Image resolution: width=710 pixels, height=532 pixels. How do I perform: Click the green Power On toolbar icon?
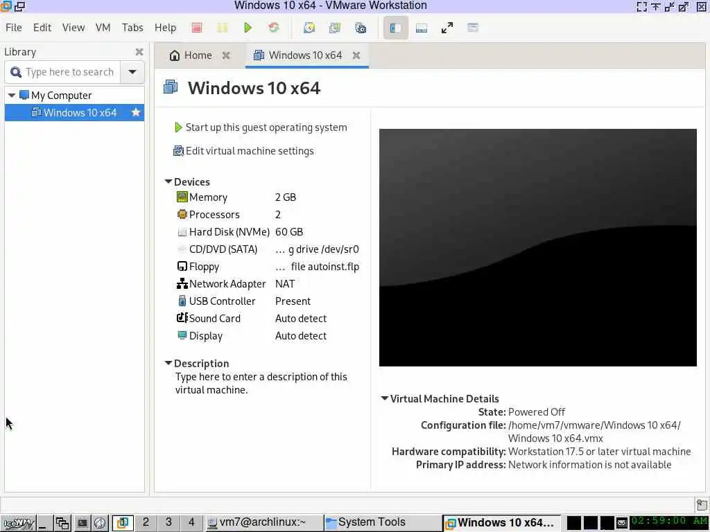point(248,28)
